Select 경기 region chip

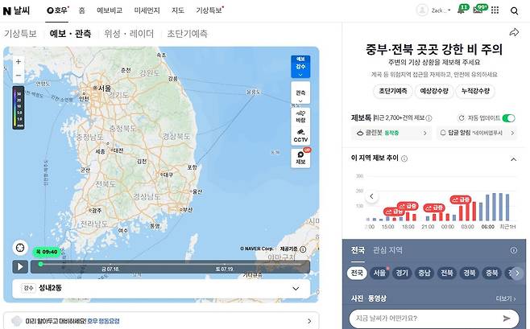(x=402, y=273)
